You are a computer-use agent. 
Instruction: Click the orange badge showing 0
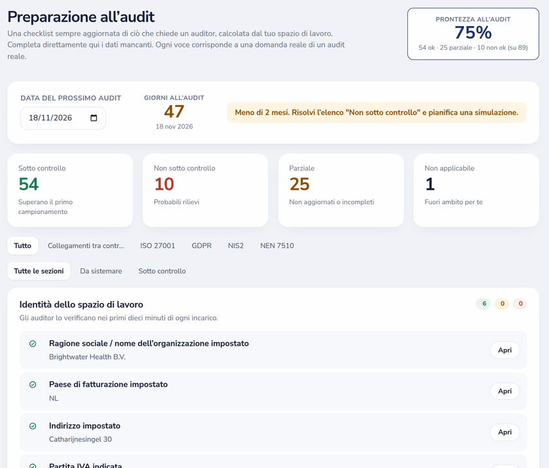[502, 304]
